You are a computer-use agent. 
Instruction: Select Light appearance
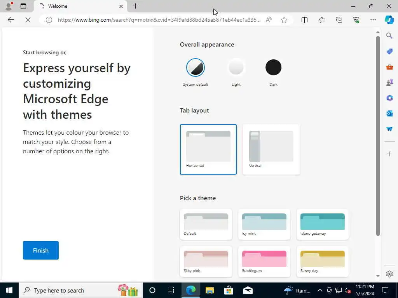pyautogui.click(x=236, y=68)
